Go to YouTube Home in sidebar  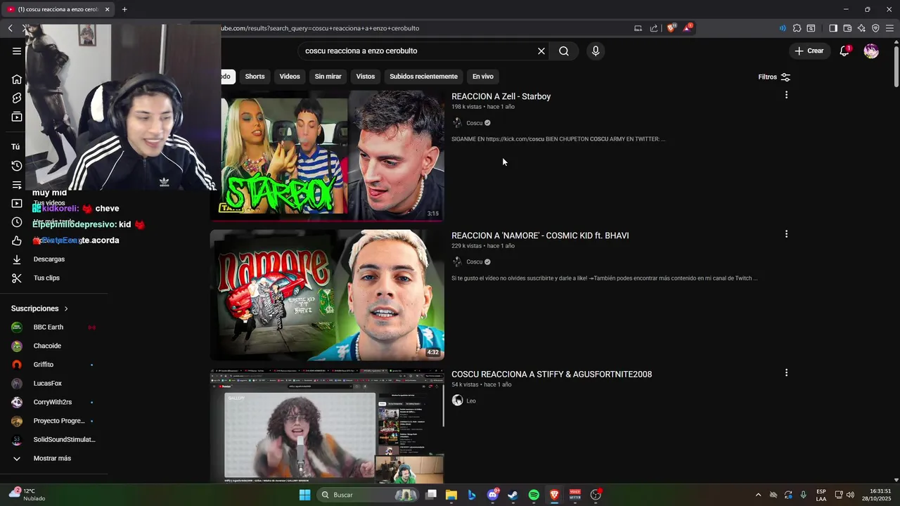pos(17,79)
